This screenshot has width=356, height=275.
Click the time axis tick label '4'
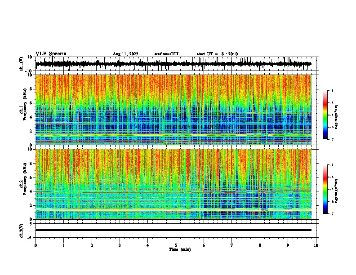click(x=147, y=245)
